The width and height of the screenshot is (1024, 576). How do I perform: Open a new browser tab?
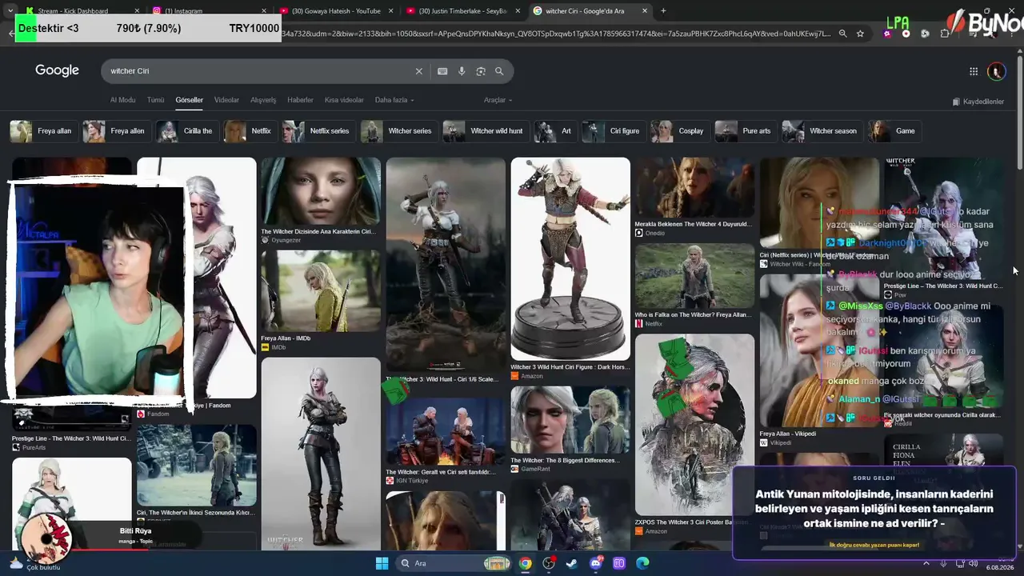[x=663, y=10]
